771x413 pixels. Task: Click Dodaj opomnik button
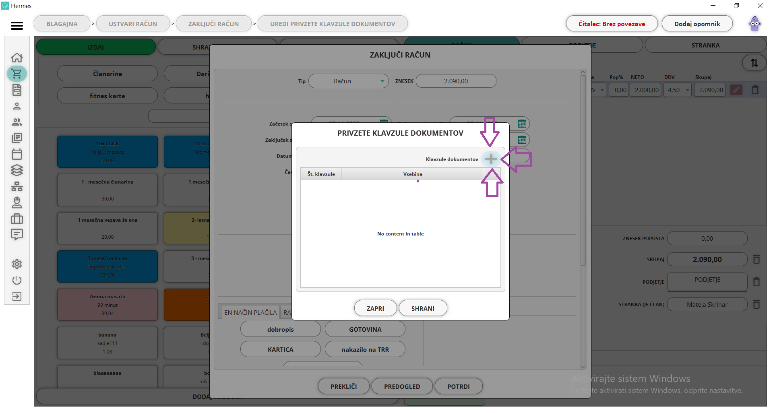pyautogui.click(x=697, y=24)
